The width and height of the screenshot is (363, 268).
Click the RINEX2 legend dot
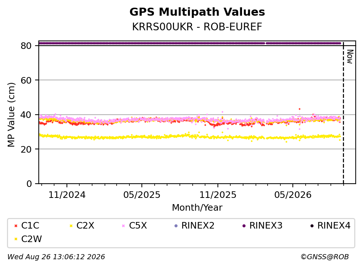pos(176,226)
